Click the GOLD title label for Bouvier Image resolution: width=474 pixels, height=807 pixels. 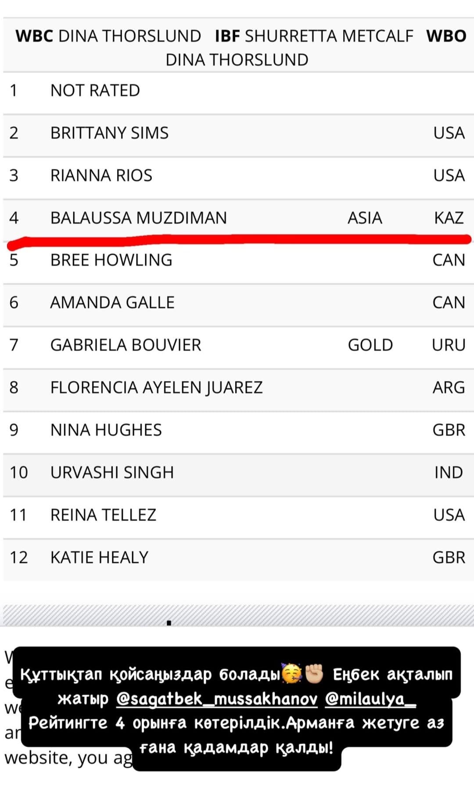(x=370, y=345)
